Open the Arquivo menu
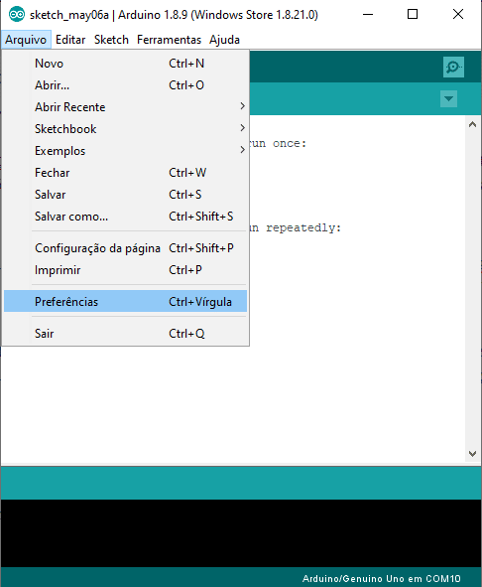Image resolution: width=482 pixels, height=587 pixels. click(x=26, y=40)
